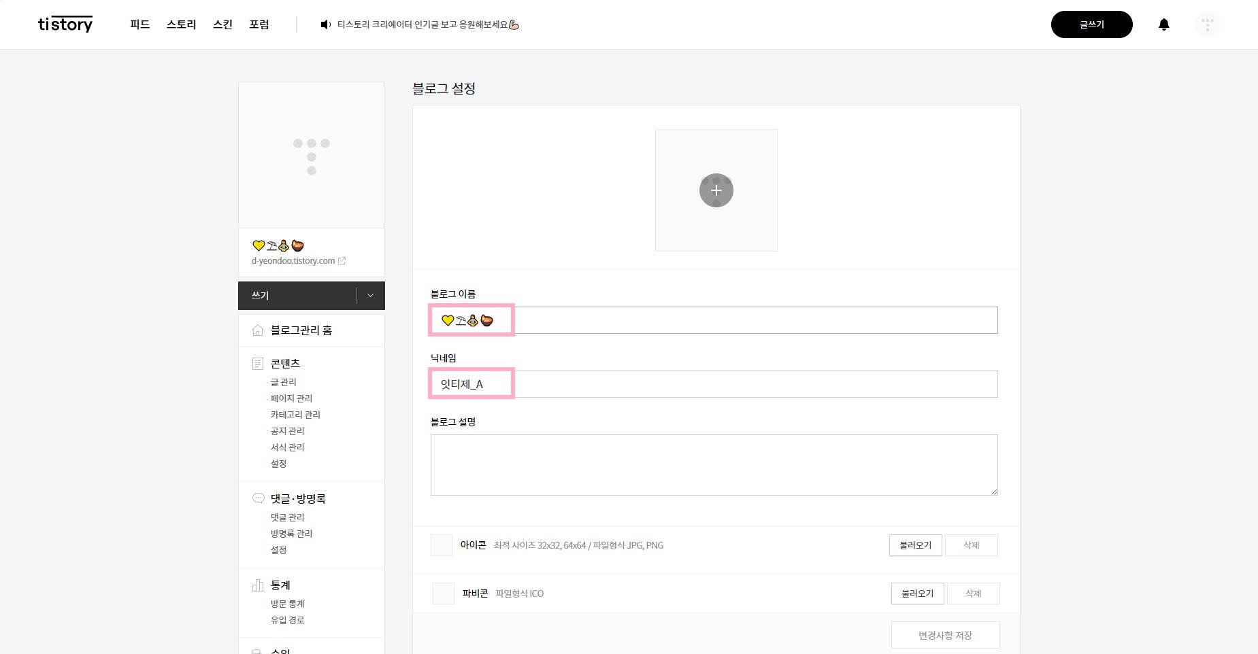Open 페이지 관리

point(291,398)
